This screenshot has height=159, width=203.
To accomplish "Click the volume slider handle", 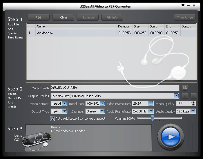I will 153,118.
